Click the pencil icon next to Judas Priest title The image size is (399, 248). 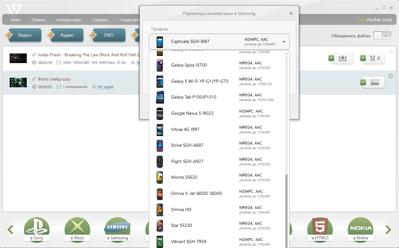click(34, 55)
